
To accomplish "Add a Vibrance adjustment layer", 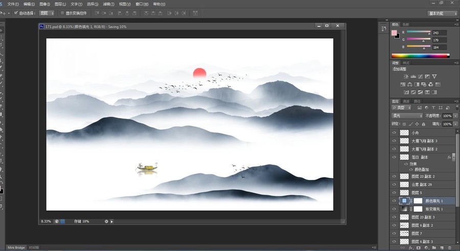I will tap(434, 76).
